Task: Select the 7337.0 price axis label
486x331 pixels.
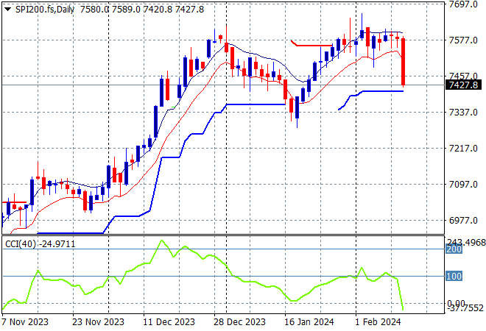Action: click(x=463, y=112)
